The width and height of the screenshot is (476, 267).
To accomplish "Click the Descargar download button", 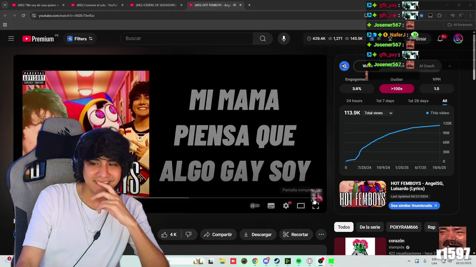I will (x=258, y=234).
